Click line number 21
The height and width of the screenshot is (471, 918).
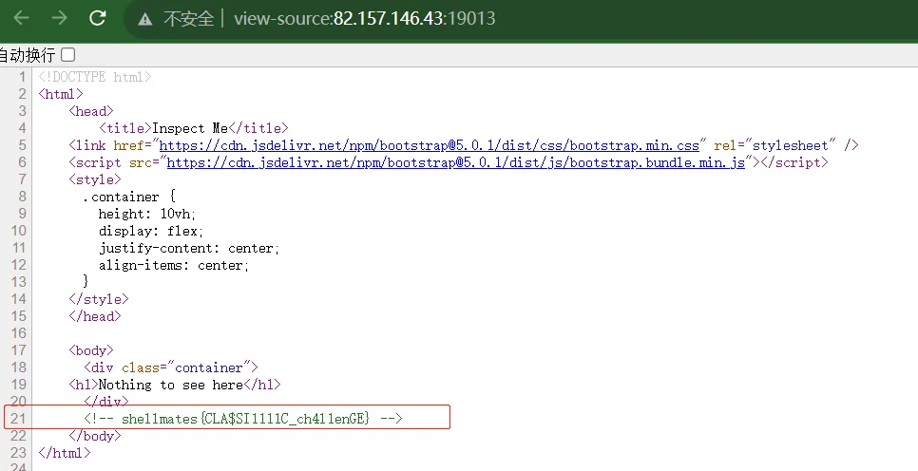point(18,419)
